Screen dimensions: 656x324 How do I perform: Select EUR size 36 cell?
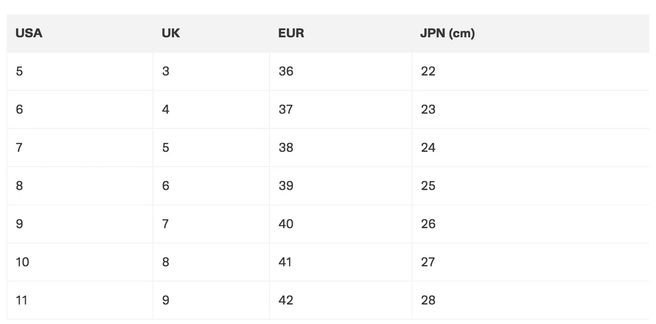click(285, 71)
